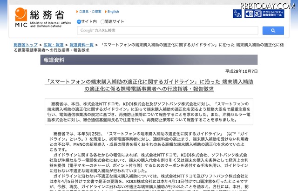This screenshot has height=191, width=298.
Task: Click the paragraph starting ガイドラインに関する各社
Action: (149, 163)
